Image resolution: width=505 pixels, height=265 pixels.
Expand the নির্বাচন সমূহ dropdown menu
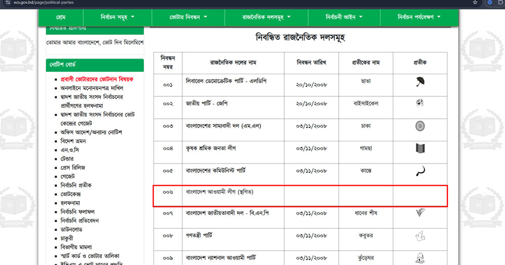coord(117,17)
